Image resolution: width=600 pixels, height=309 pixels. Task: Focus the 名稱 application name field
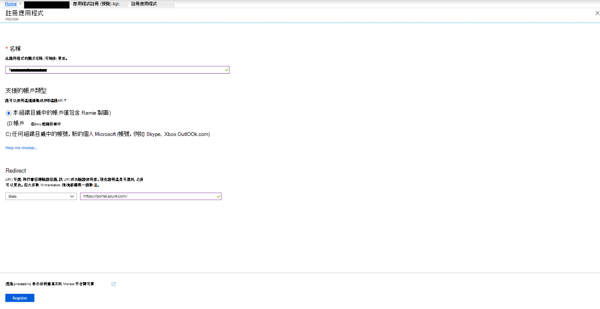pos(117,70)
